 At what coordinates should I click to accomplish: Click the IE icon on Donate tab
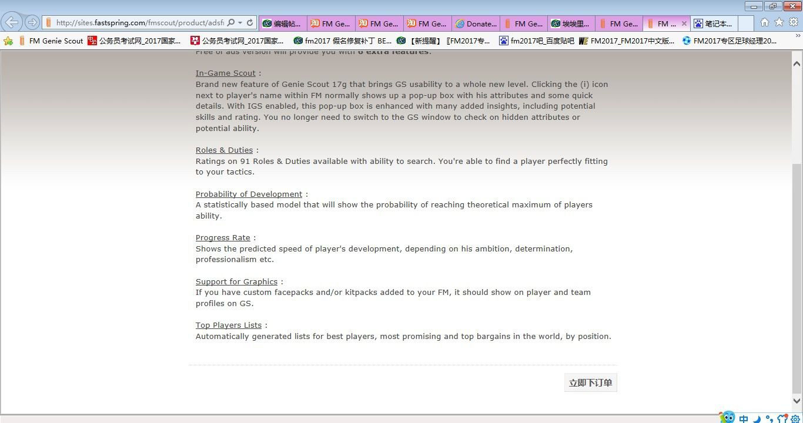[459, 23]
